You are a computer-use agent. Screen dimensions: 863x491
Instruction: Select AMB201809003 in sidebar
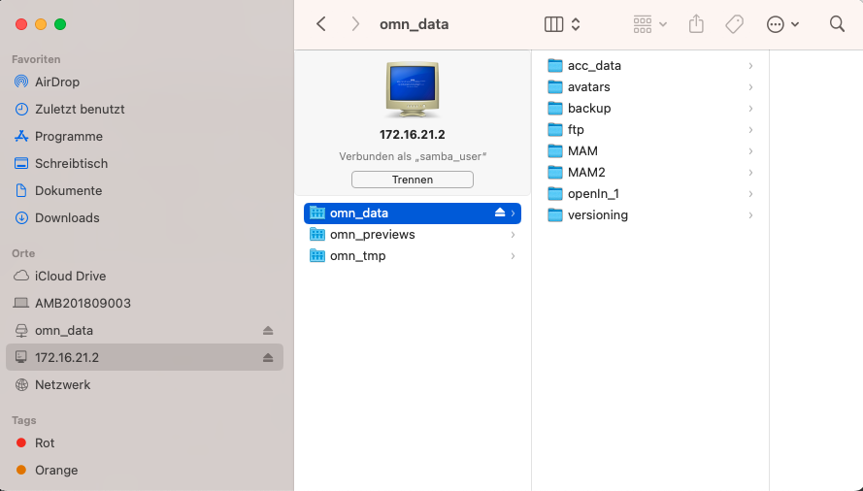(x=146, y=304)
